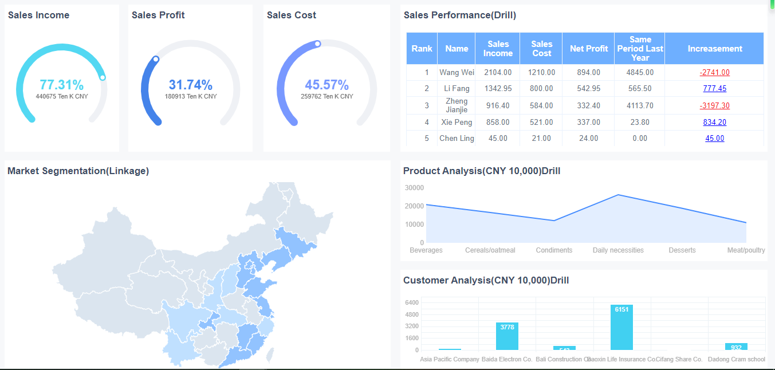Click the Sales Income column header

(x=498, y=49)
